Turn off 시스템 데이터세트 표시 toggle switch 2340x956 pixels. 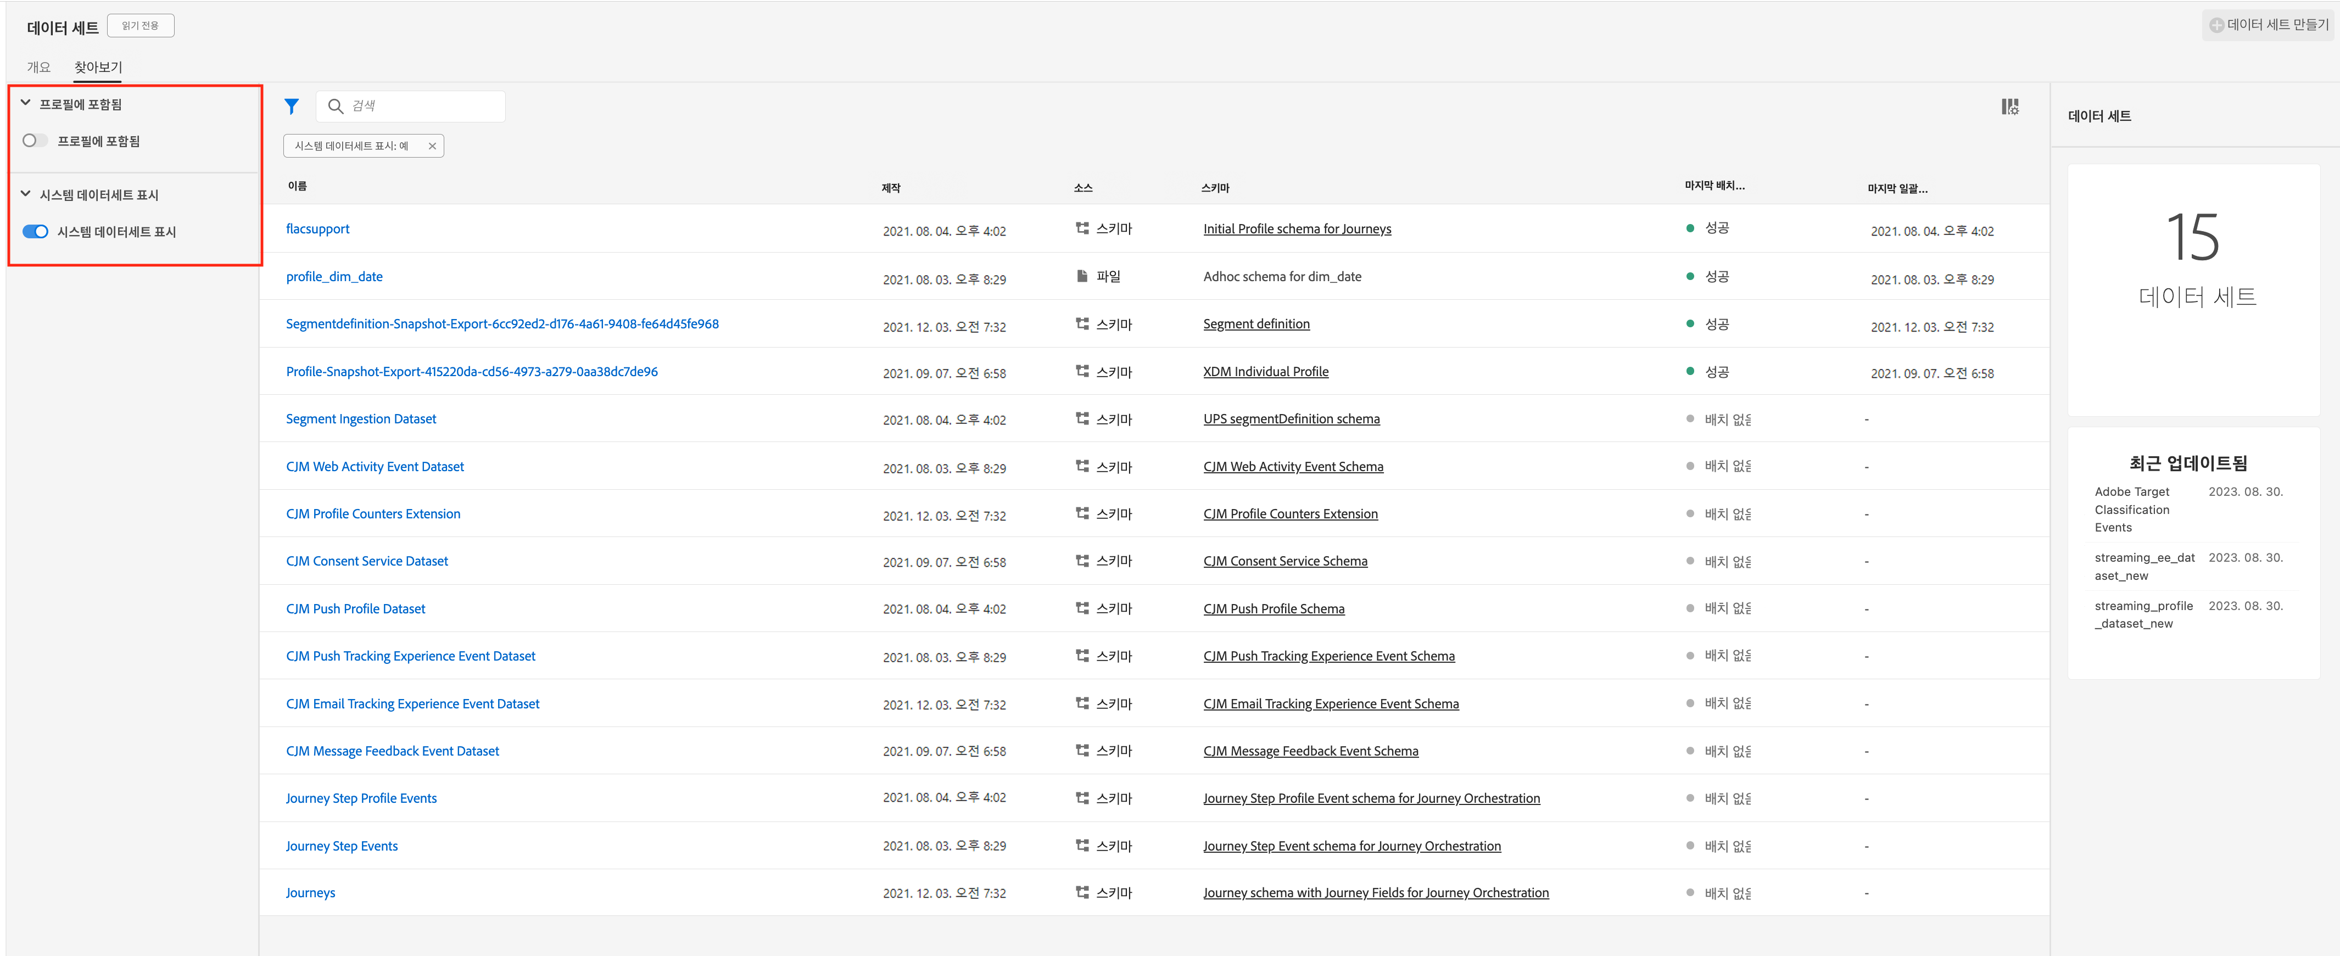coord(35,232)
